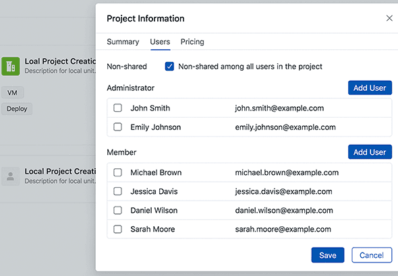The height and width of the screenshot is (276, 398).
Task: Open the Pricing tab
Action: pos(192,42)
